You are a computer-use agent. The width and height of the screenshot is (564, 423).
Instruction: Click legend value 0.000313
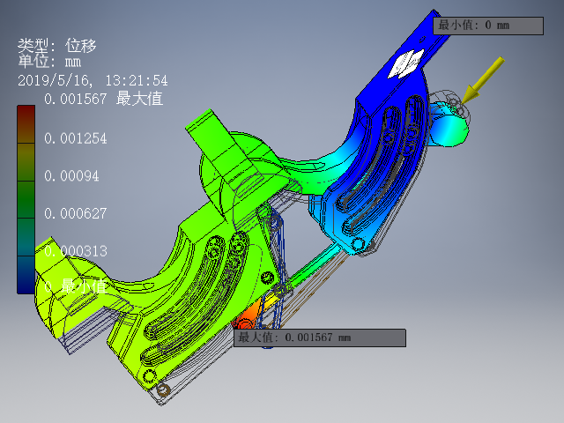(76, 251)
